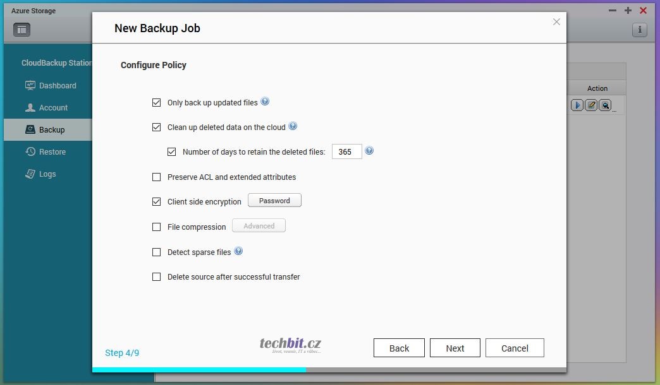Disable the Client side encryption checkbox
Viewport: 660px width, 385px height.
pyautogui.click(x=157, y=202)
